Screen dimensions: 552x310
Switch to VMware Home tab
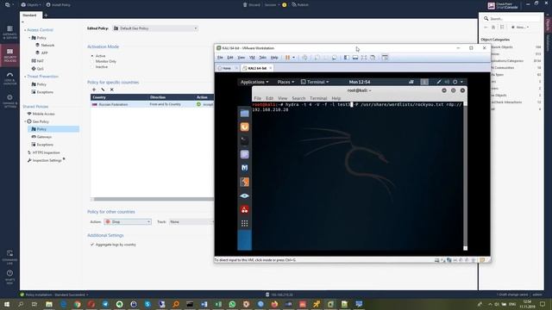(226, 68)
